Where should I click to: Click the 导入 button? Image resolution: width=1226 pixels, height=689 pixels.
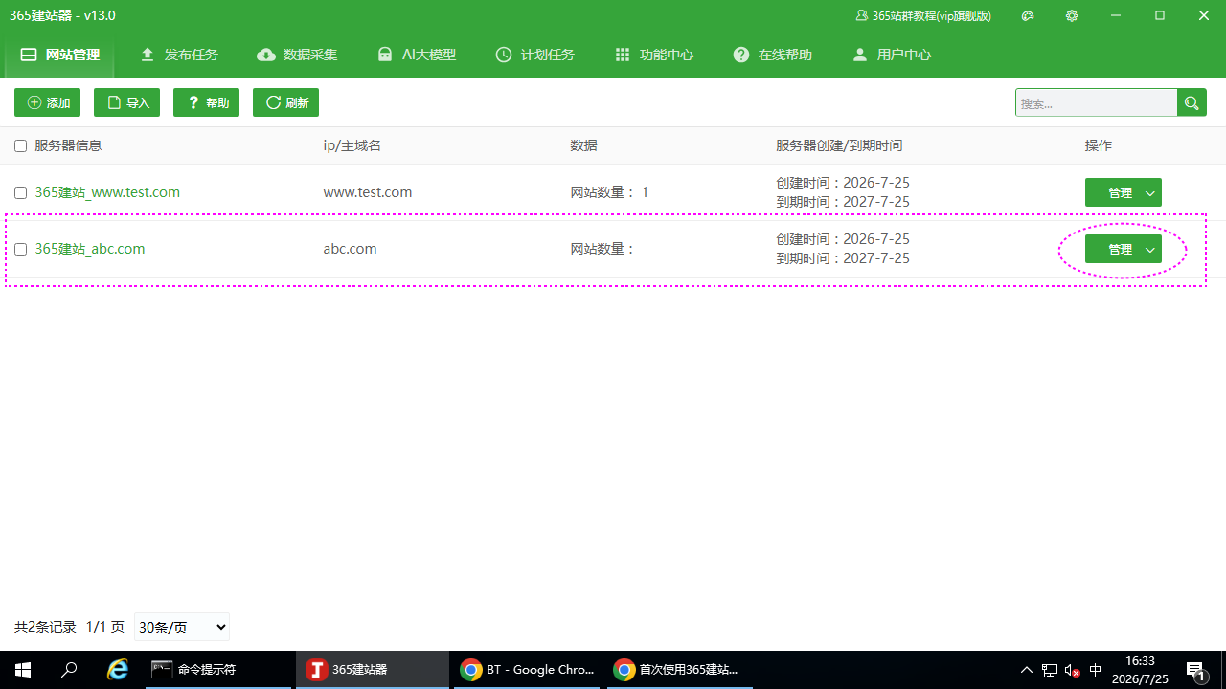point(127,102)
